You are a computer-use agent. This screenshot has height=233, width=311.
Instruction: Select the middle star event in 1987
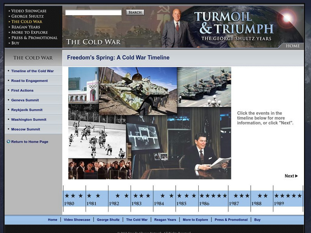point(241,196)
